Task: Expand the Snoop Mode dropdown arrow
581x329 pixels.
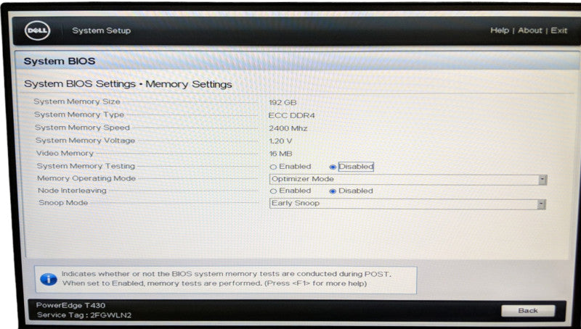Action: pos(542,204)
